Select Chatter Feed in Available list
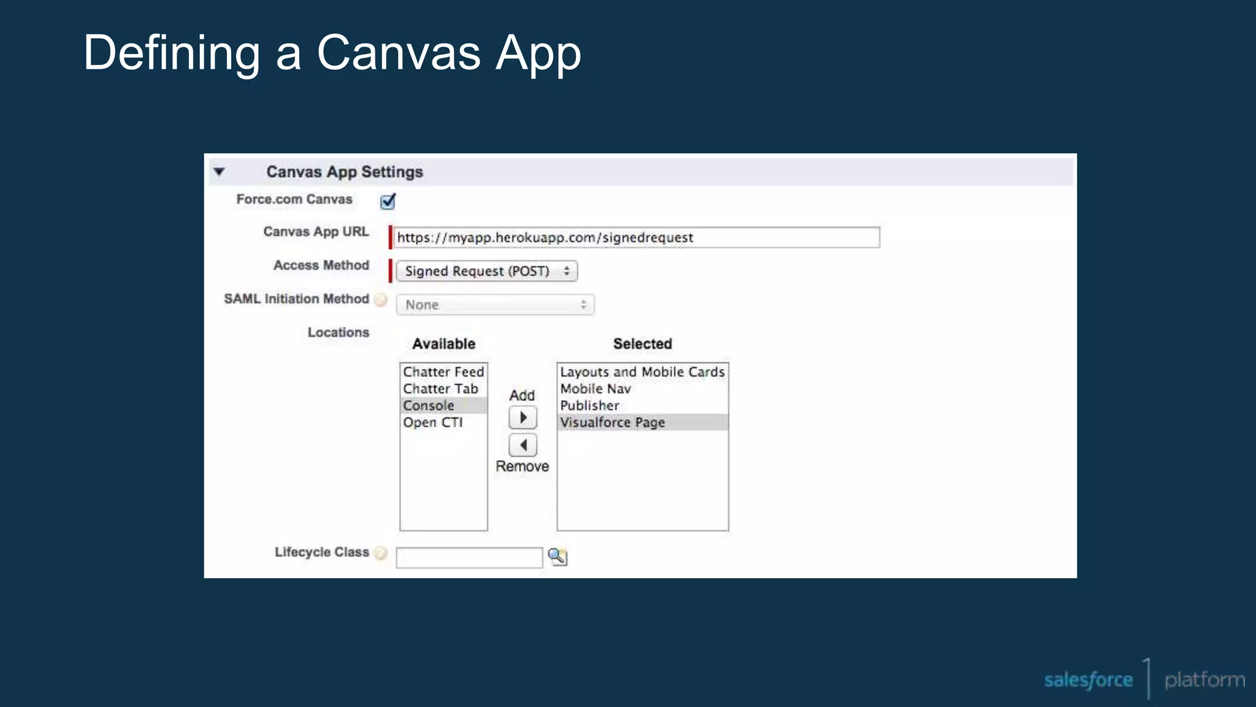This screenshot has width=1256, height=707. (x=443, y=372)
